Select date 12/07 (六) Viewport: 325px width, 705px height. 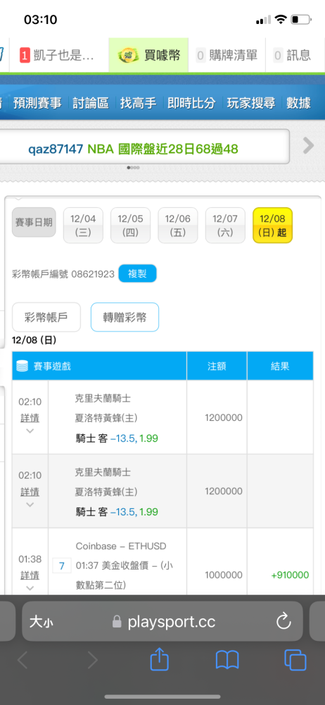point(225,226)
